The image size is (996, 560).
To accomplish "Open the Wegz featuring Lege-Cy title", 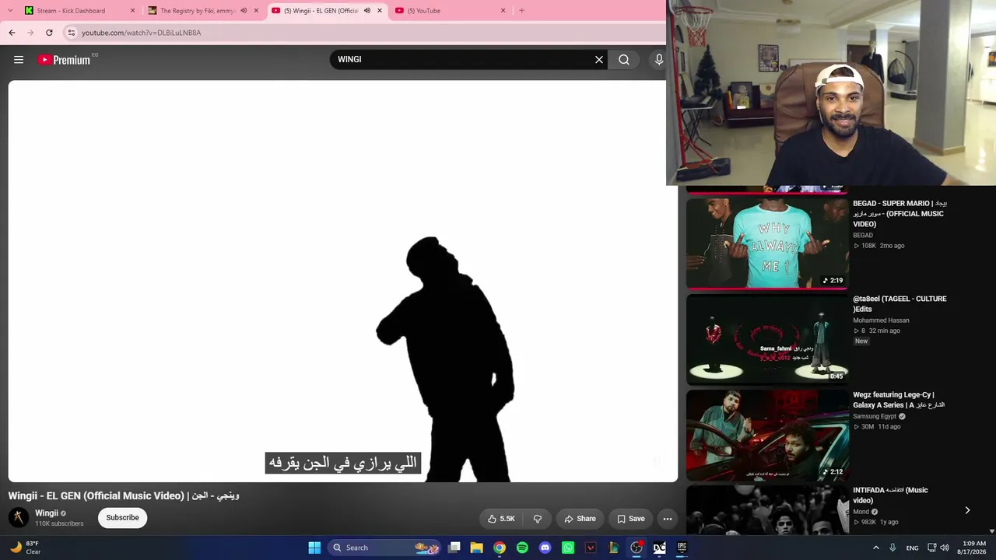I will (x=899, y=400).
